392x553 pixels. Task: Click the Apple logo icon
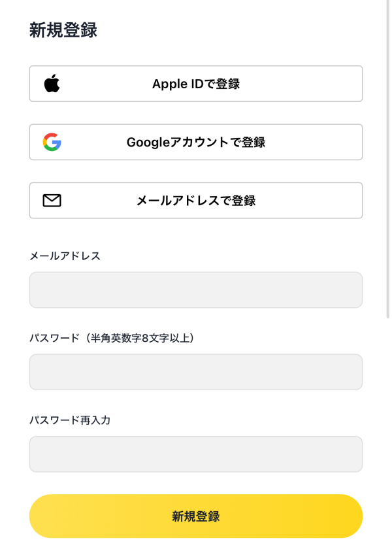click(52, 84)
